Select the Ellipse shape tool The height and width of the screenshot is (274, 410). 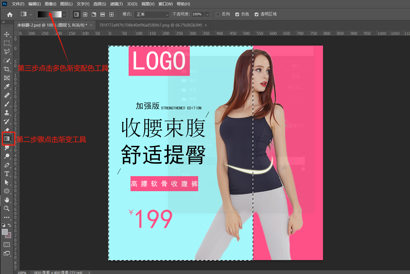pos(7,191)
